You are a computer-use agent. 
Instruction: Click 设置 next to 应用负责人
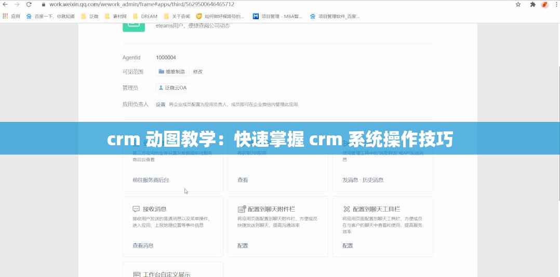[161, 104]
